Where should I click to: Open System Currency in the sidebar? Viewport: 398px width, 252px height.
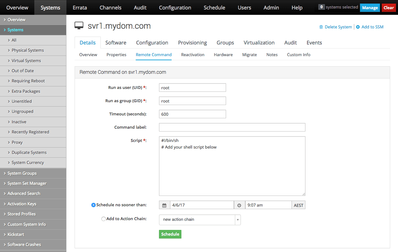coord(33,162)
